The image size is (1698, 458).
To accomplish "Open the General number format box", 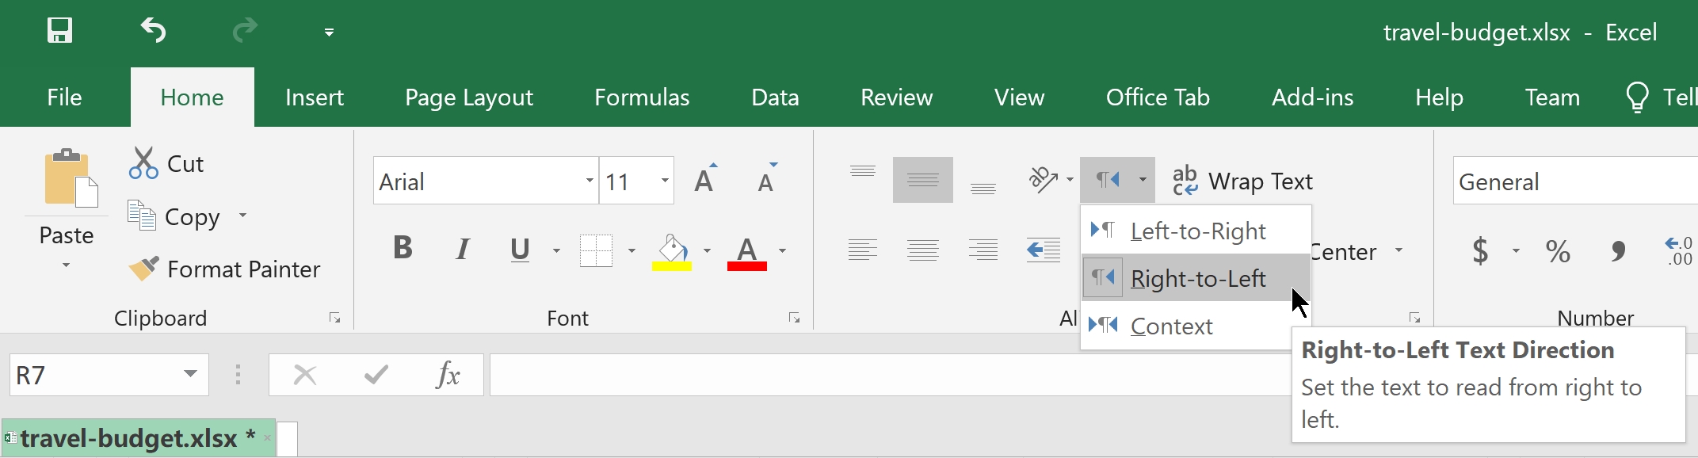I will pyautogui.click(x=1575, y=181).
